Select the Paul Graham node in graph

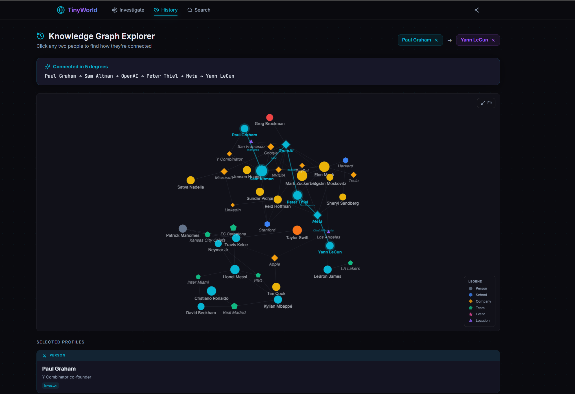(244, 128)
